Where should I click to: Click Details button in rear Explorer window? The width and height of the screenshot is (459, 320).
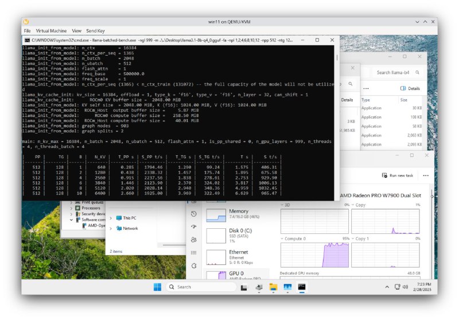(x=347, y=100)
